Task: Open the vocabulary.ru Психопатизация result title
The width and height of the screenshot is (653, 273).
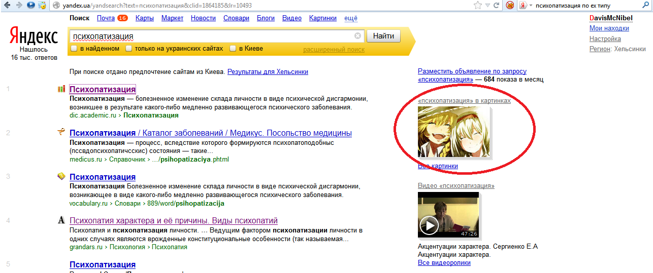Action: tap(103, 177)
